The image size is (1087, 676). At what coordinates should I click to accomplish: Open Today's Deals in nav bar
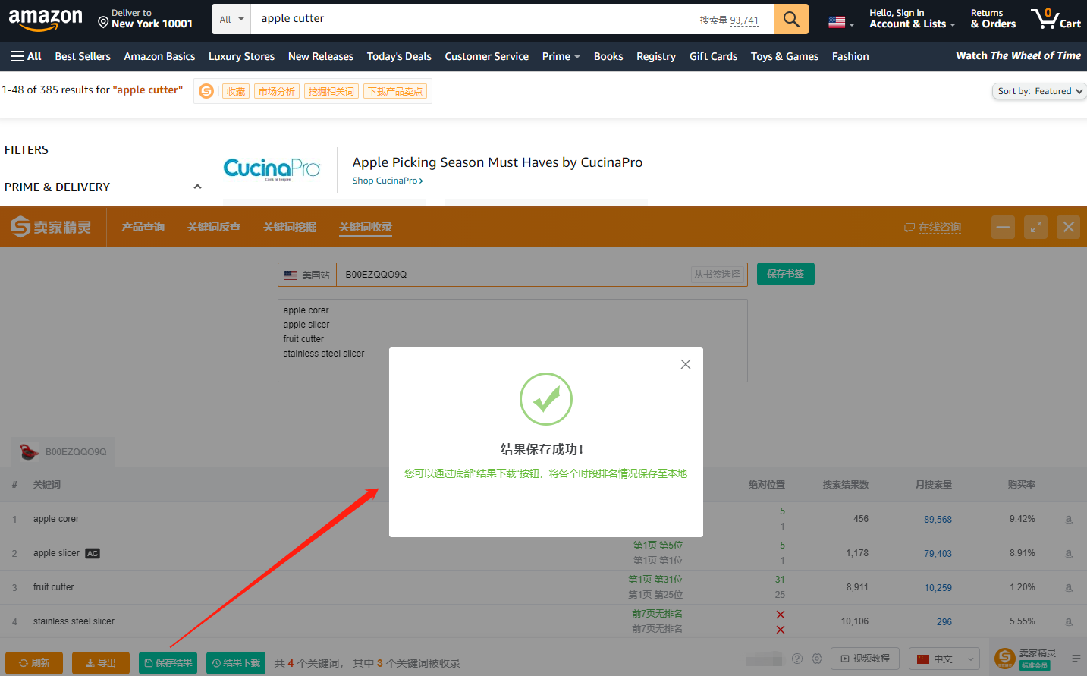pyautogui.click(x=399, y=56)
